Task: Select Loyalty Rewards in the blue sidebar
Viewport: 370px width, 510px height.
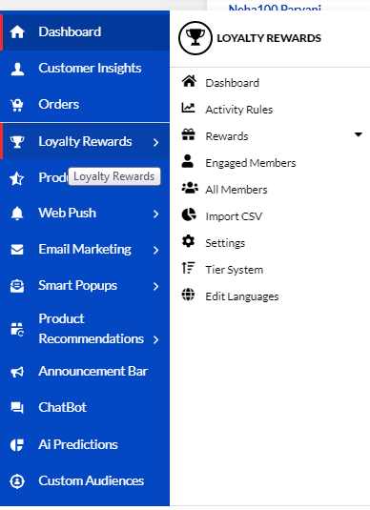Action: 85,141
